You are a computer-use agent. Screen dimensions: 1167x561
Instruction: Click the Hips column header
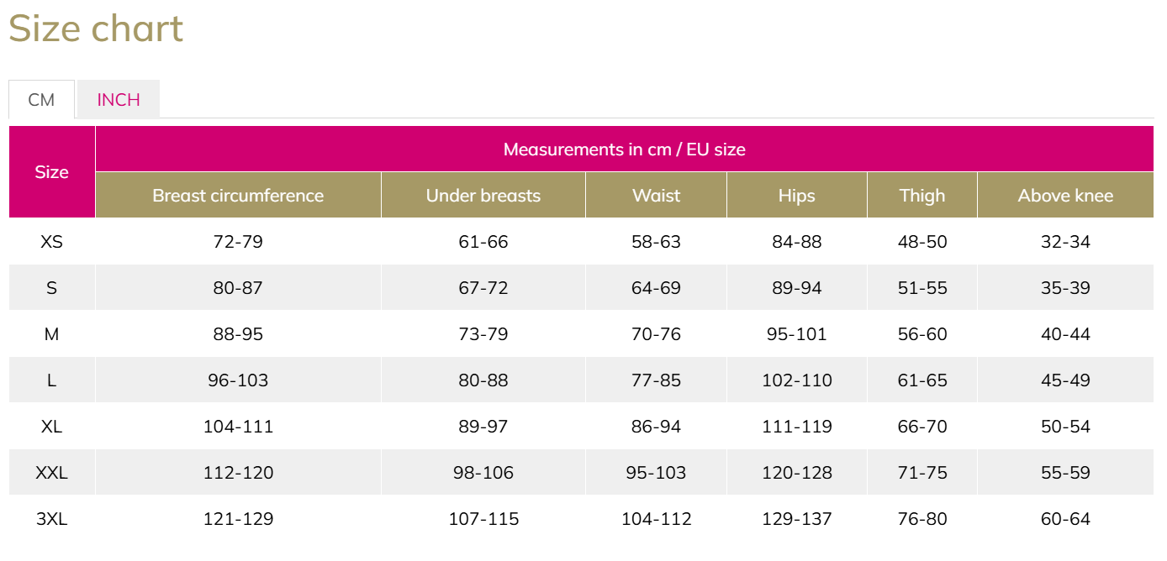796,196
